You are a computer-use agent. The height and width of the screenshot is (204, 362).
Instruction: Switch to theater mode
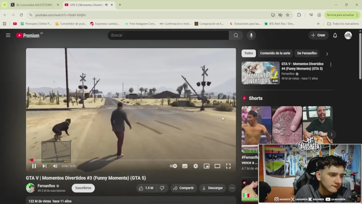[217, 166]
